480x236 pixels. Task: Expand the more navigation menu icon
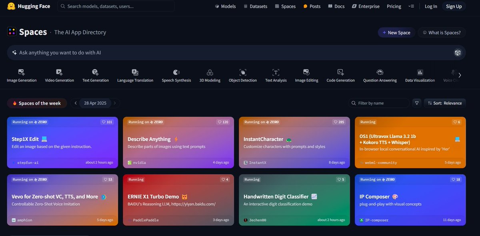point(411,6)
